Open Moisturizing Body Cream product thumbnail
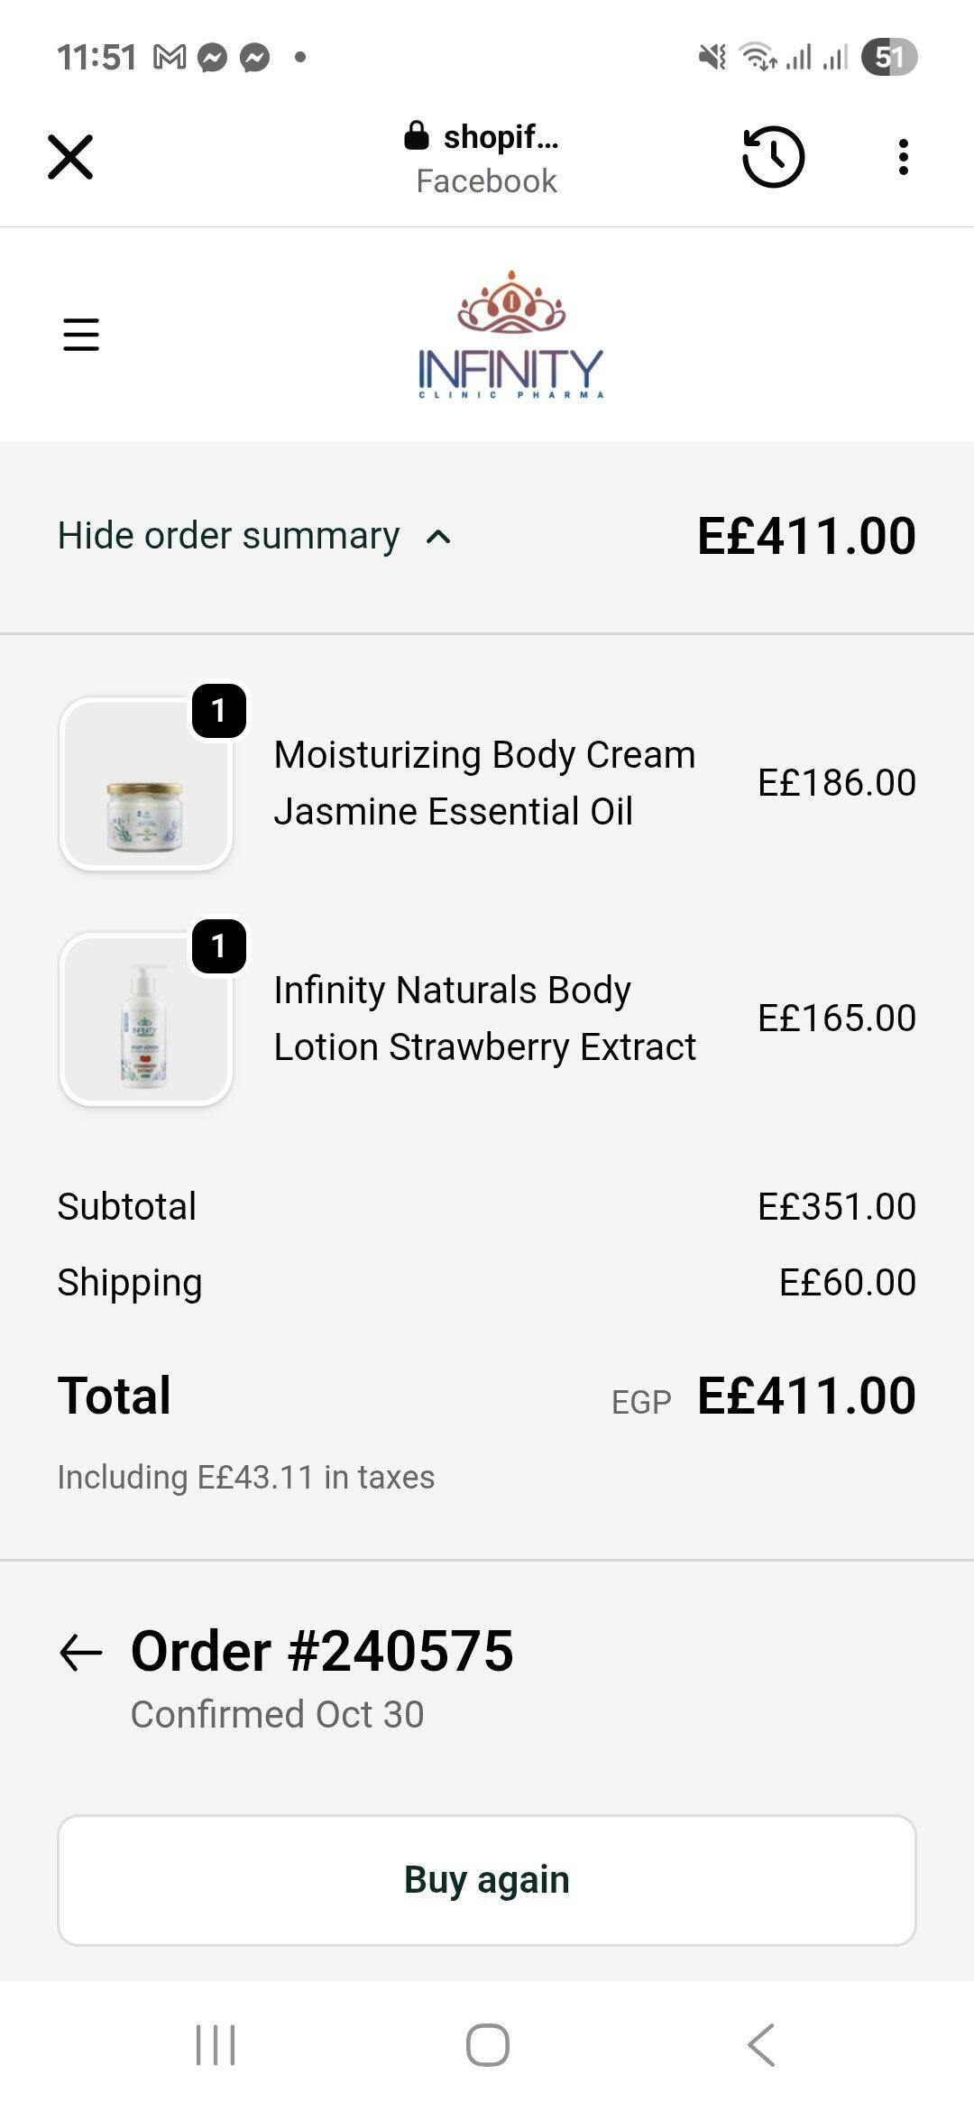Screen dimensions: 974x2111 point(146,784)
